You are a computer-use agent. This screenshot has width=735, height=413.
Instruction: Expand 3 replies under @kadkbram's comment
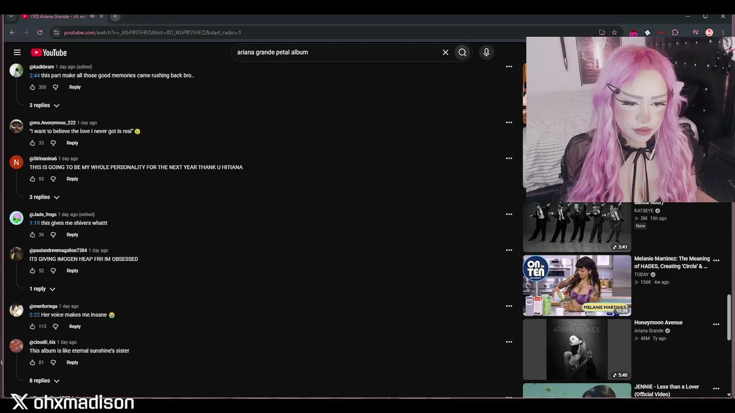coord(44,106)
